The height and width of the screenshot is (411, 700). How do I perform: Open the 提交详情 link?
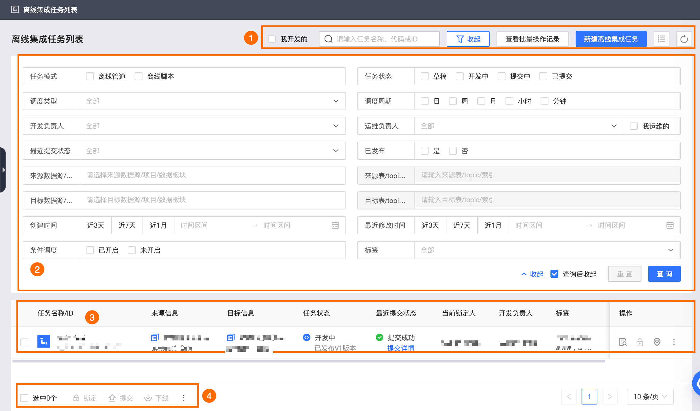[x=401, y=348]
